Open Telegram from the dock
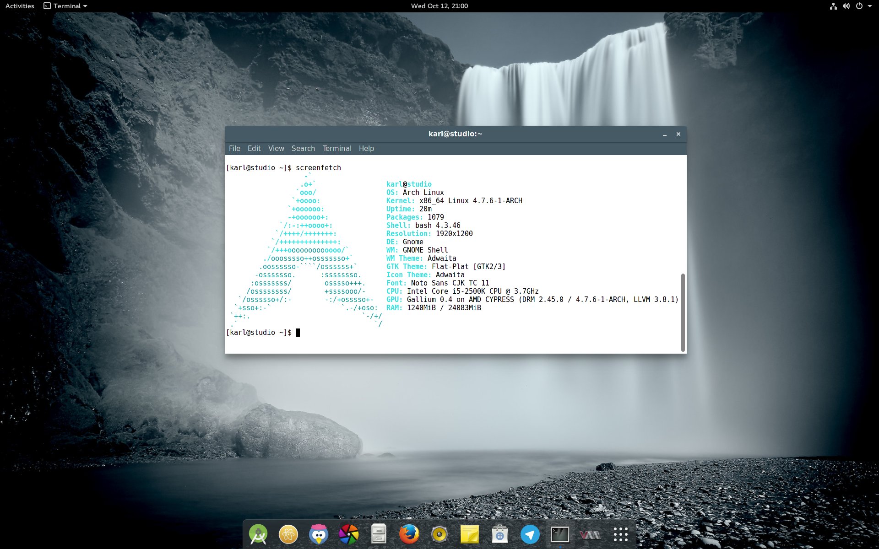Screen dimensions: 879x549 [530, 534]
